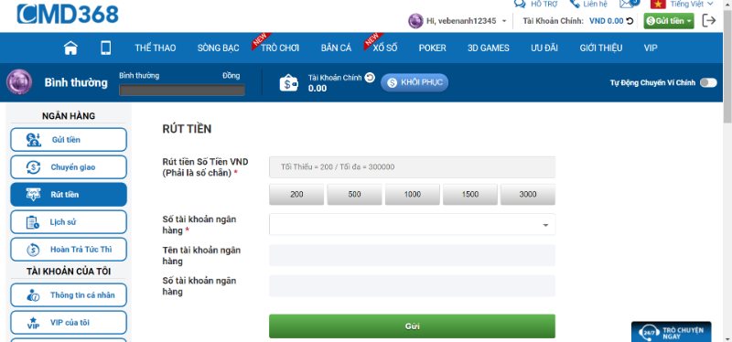The width and height of the screenshot is (732, 342).
Task: Open the VIP menu item
Action: [651, 48]
